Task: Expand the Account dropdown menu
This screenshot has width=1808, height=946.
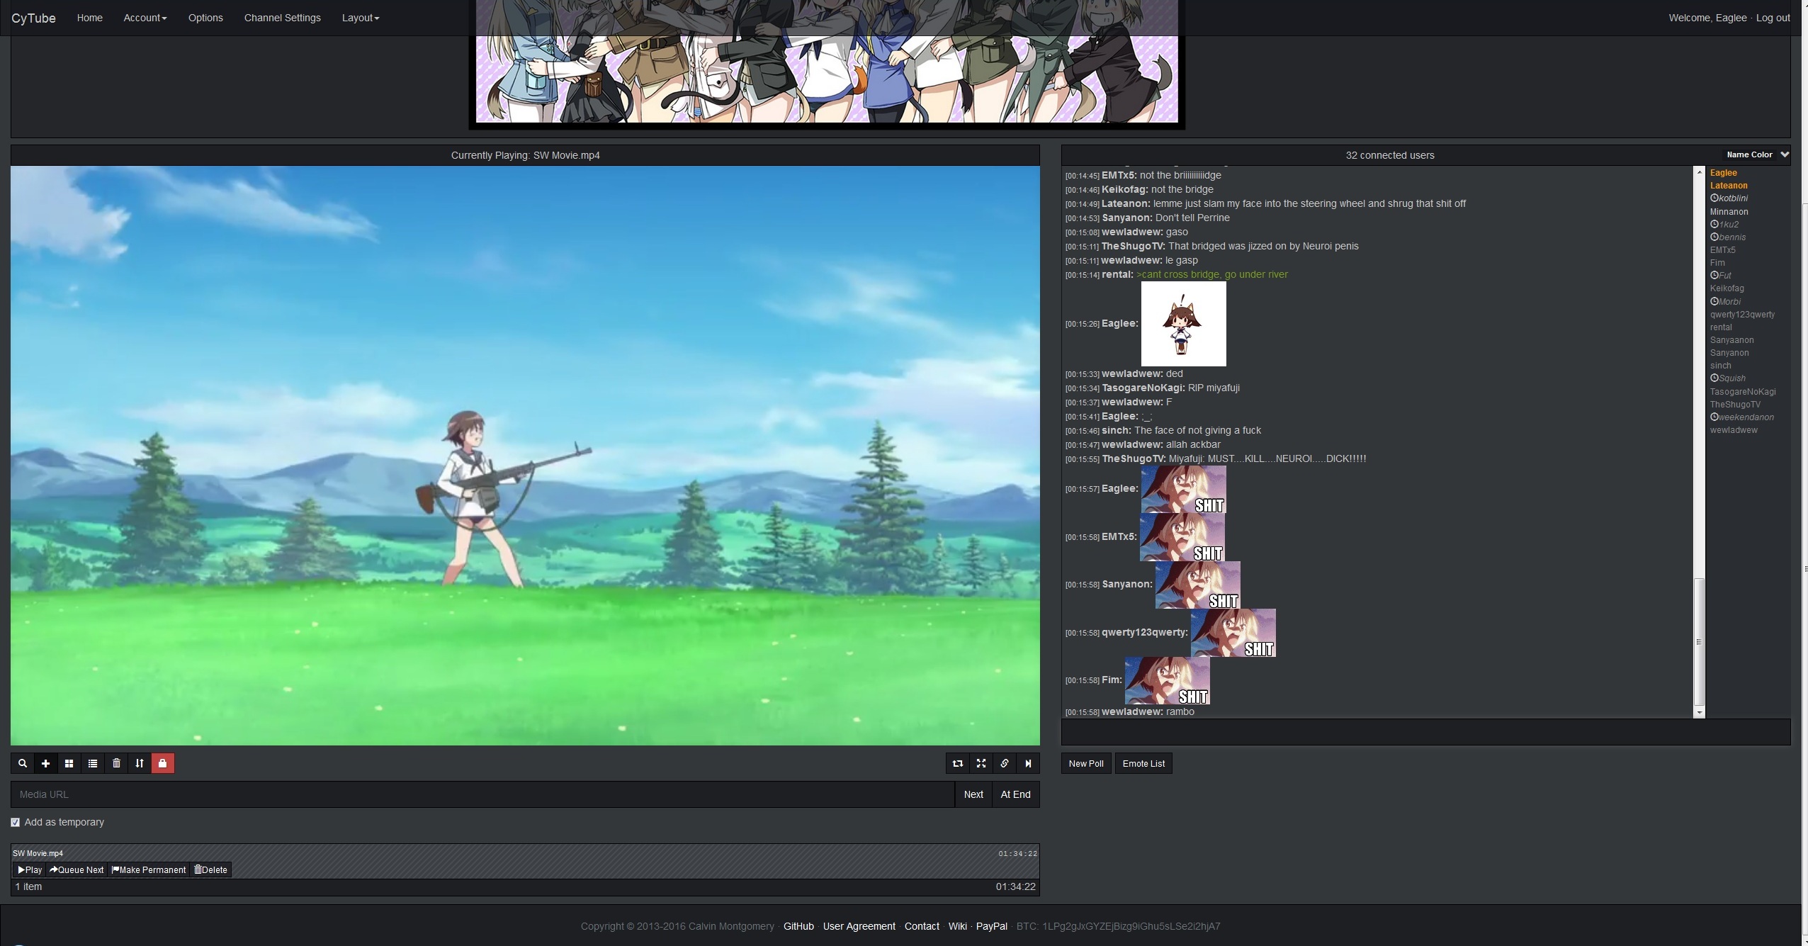Action: 145,18
